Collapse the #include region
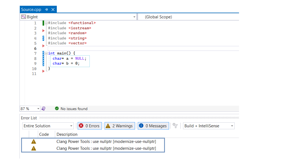This screenshot has height=164, width=281. coord(46,23)
